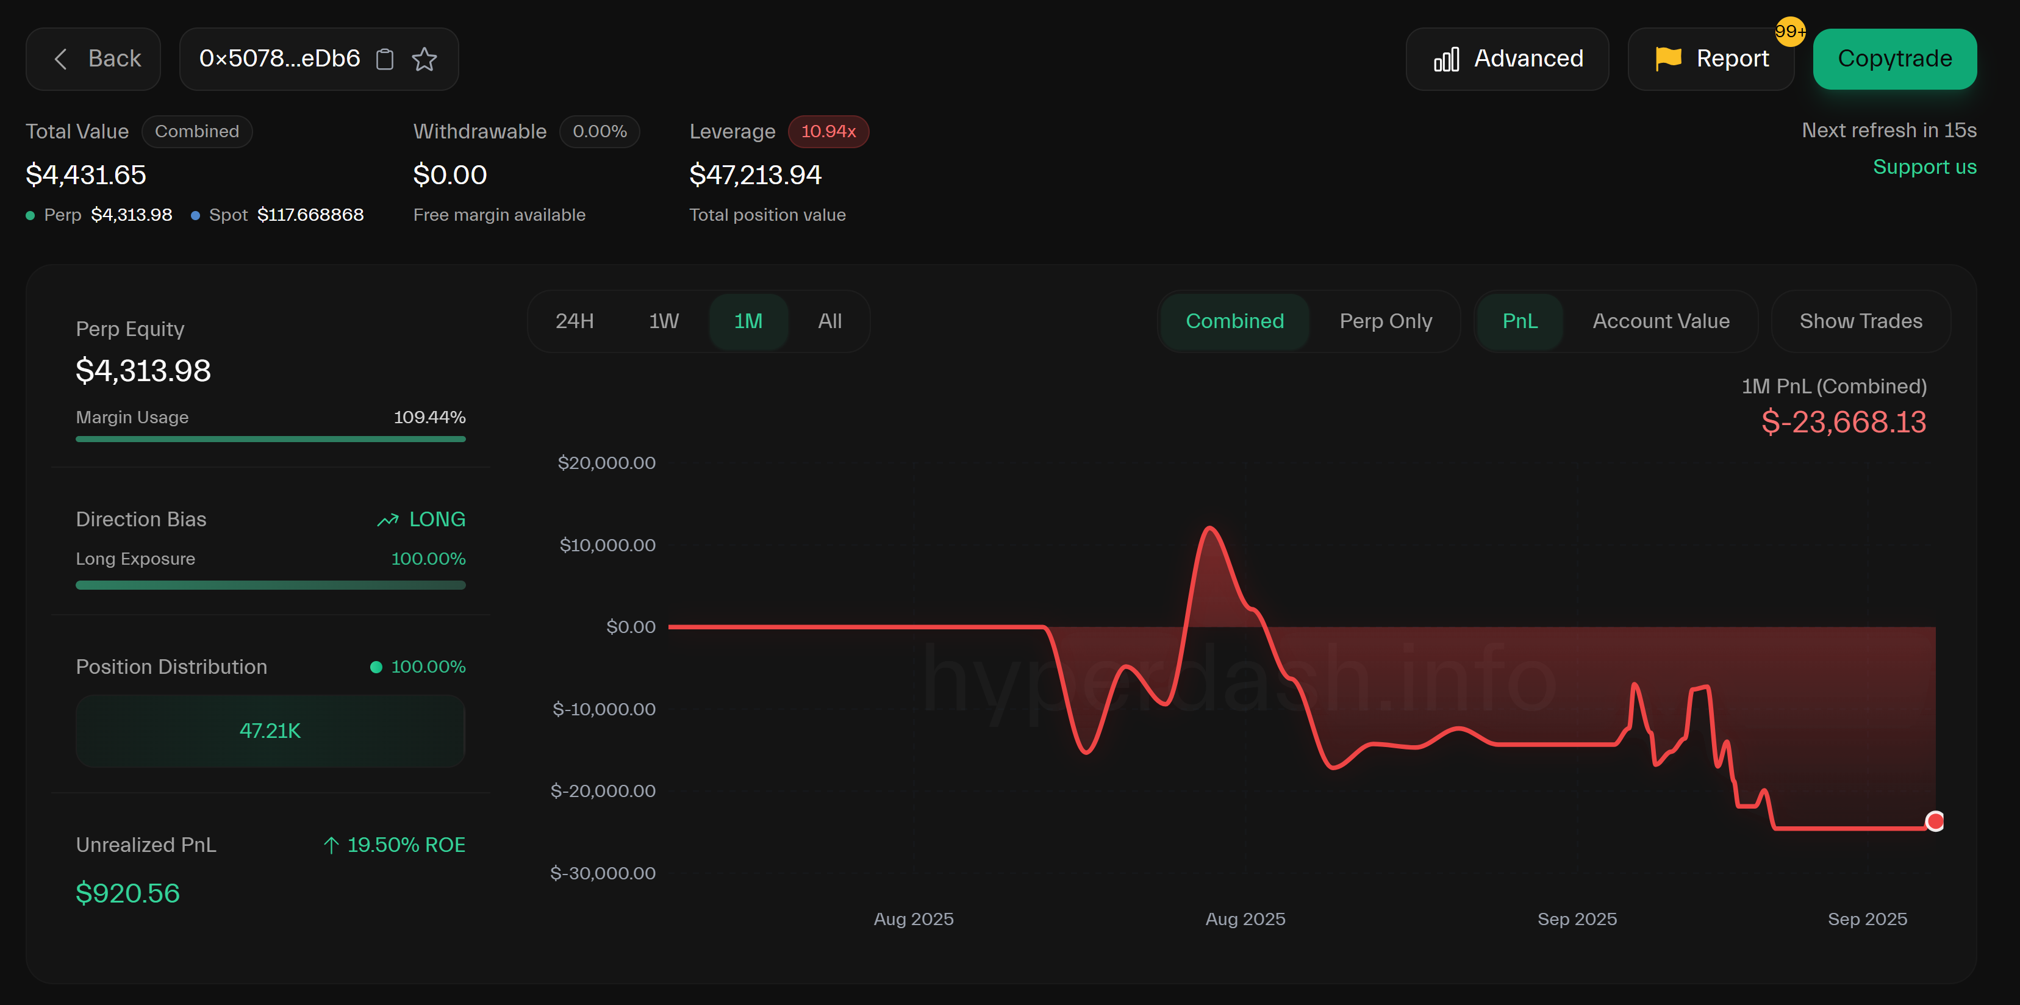Switch chart to Perp Only
Viewport: 2020px width, 1005px height.
(x=1385, y=321)
